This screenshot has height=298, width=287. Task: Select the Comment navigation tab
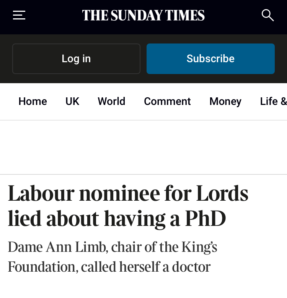[x=167, y=101]
